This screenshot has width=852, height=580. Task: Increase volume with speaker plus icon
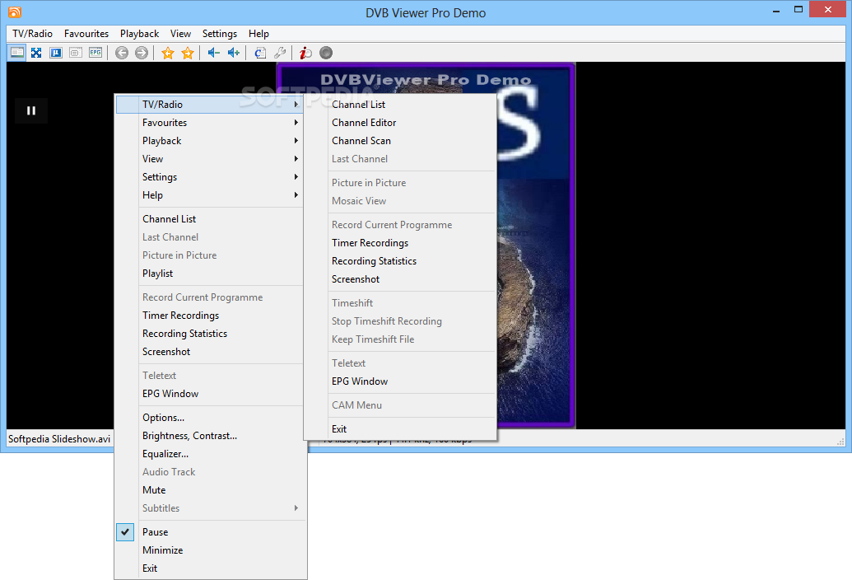[234, 53]
